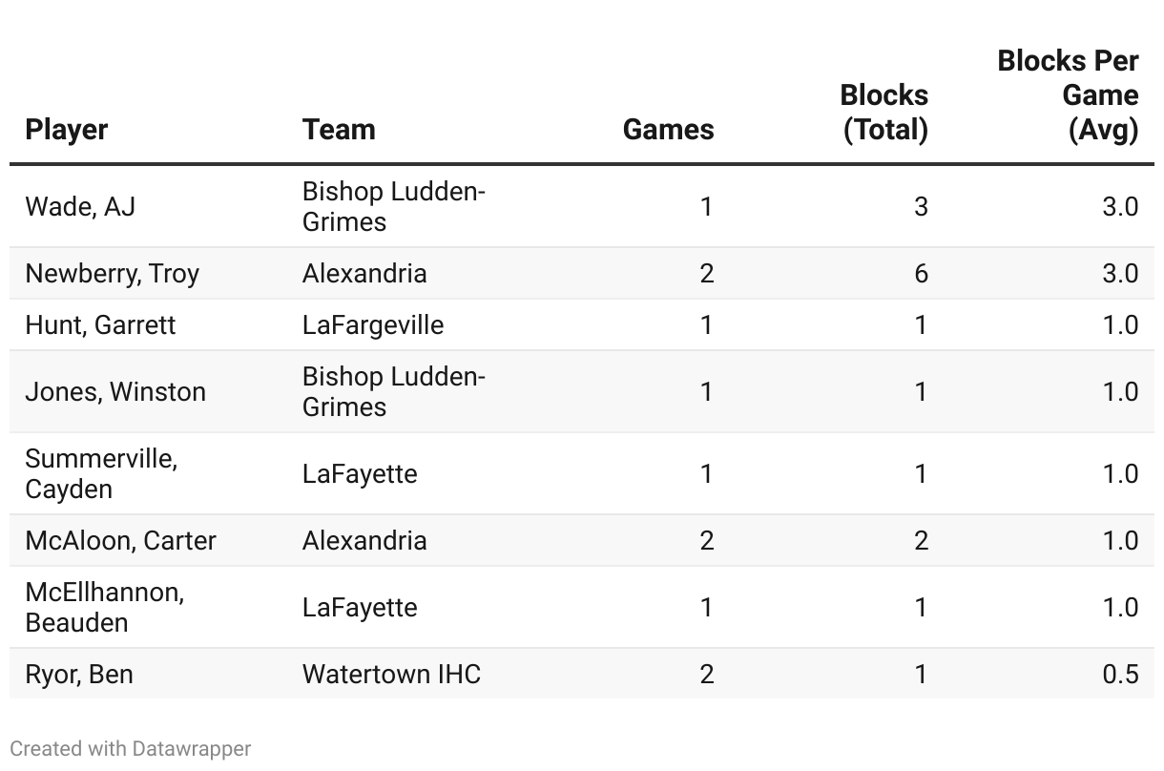
Task: Click the Blocks (Total) column header
Action: coord(884,113)
